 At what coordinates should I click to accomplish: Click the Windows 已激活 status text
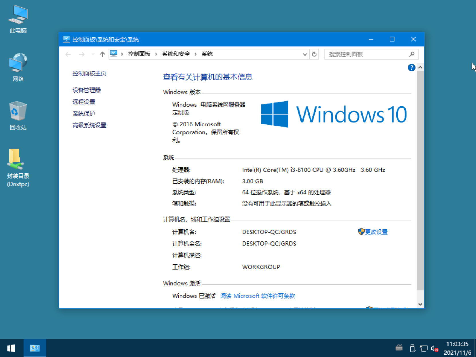194,296
